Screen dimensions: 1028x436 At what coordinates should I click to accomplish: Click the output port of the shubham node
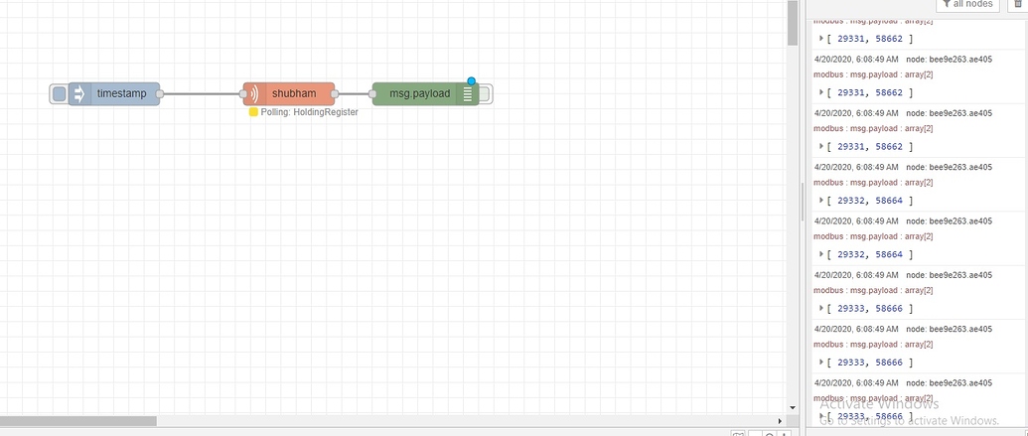(x=335, y=93)
